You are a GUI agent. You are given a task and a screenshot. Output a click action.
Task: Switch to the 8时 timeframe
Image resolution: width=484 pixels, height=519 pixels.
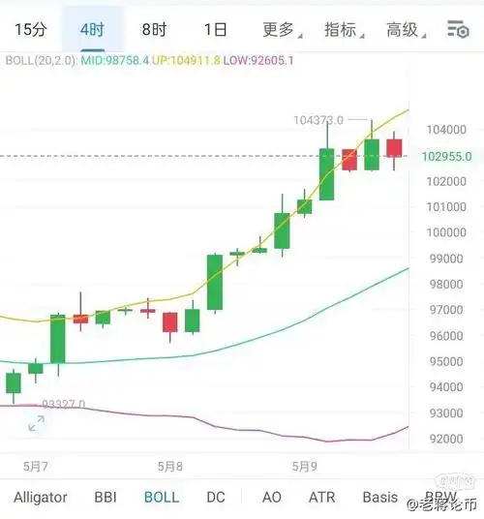pos(154,29)
